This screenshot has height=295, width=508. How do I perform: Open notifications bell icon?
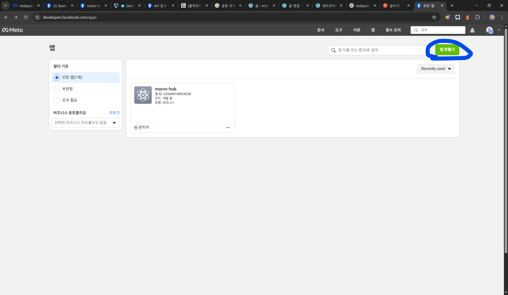pos(472,30)
